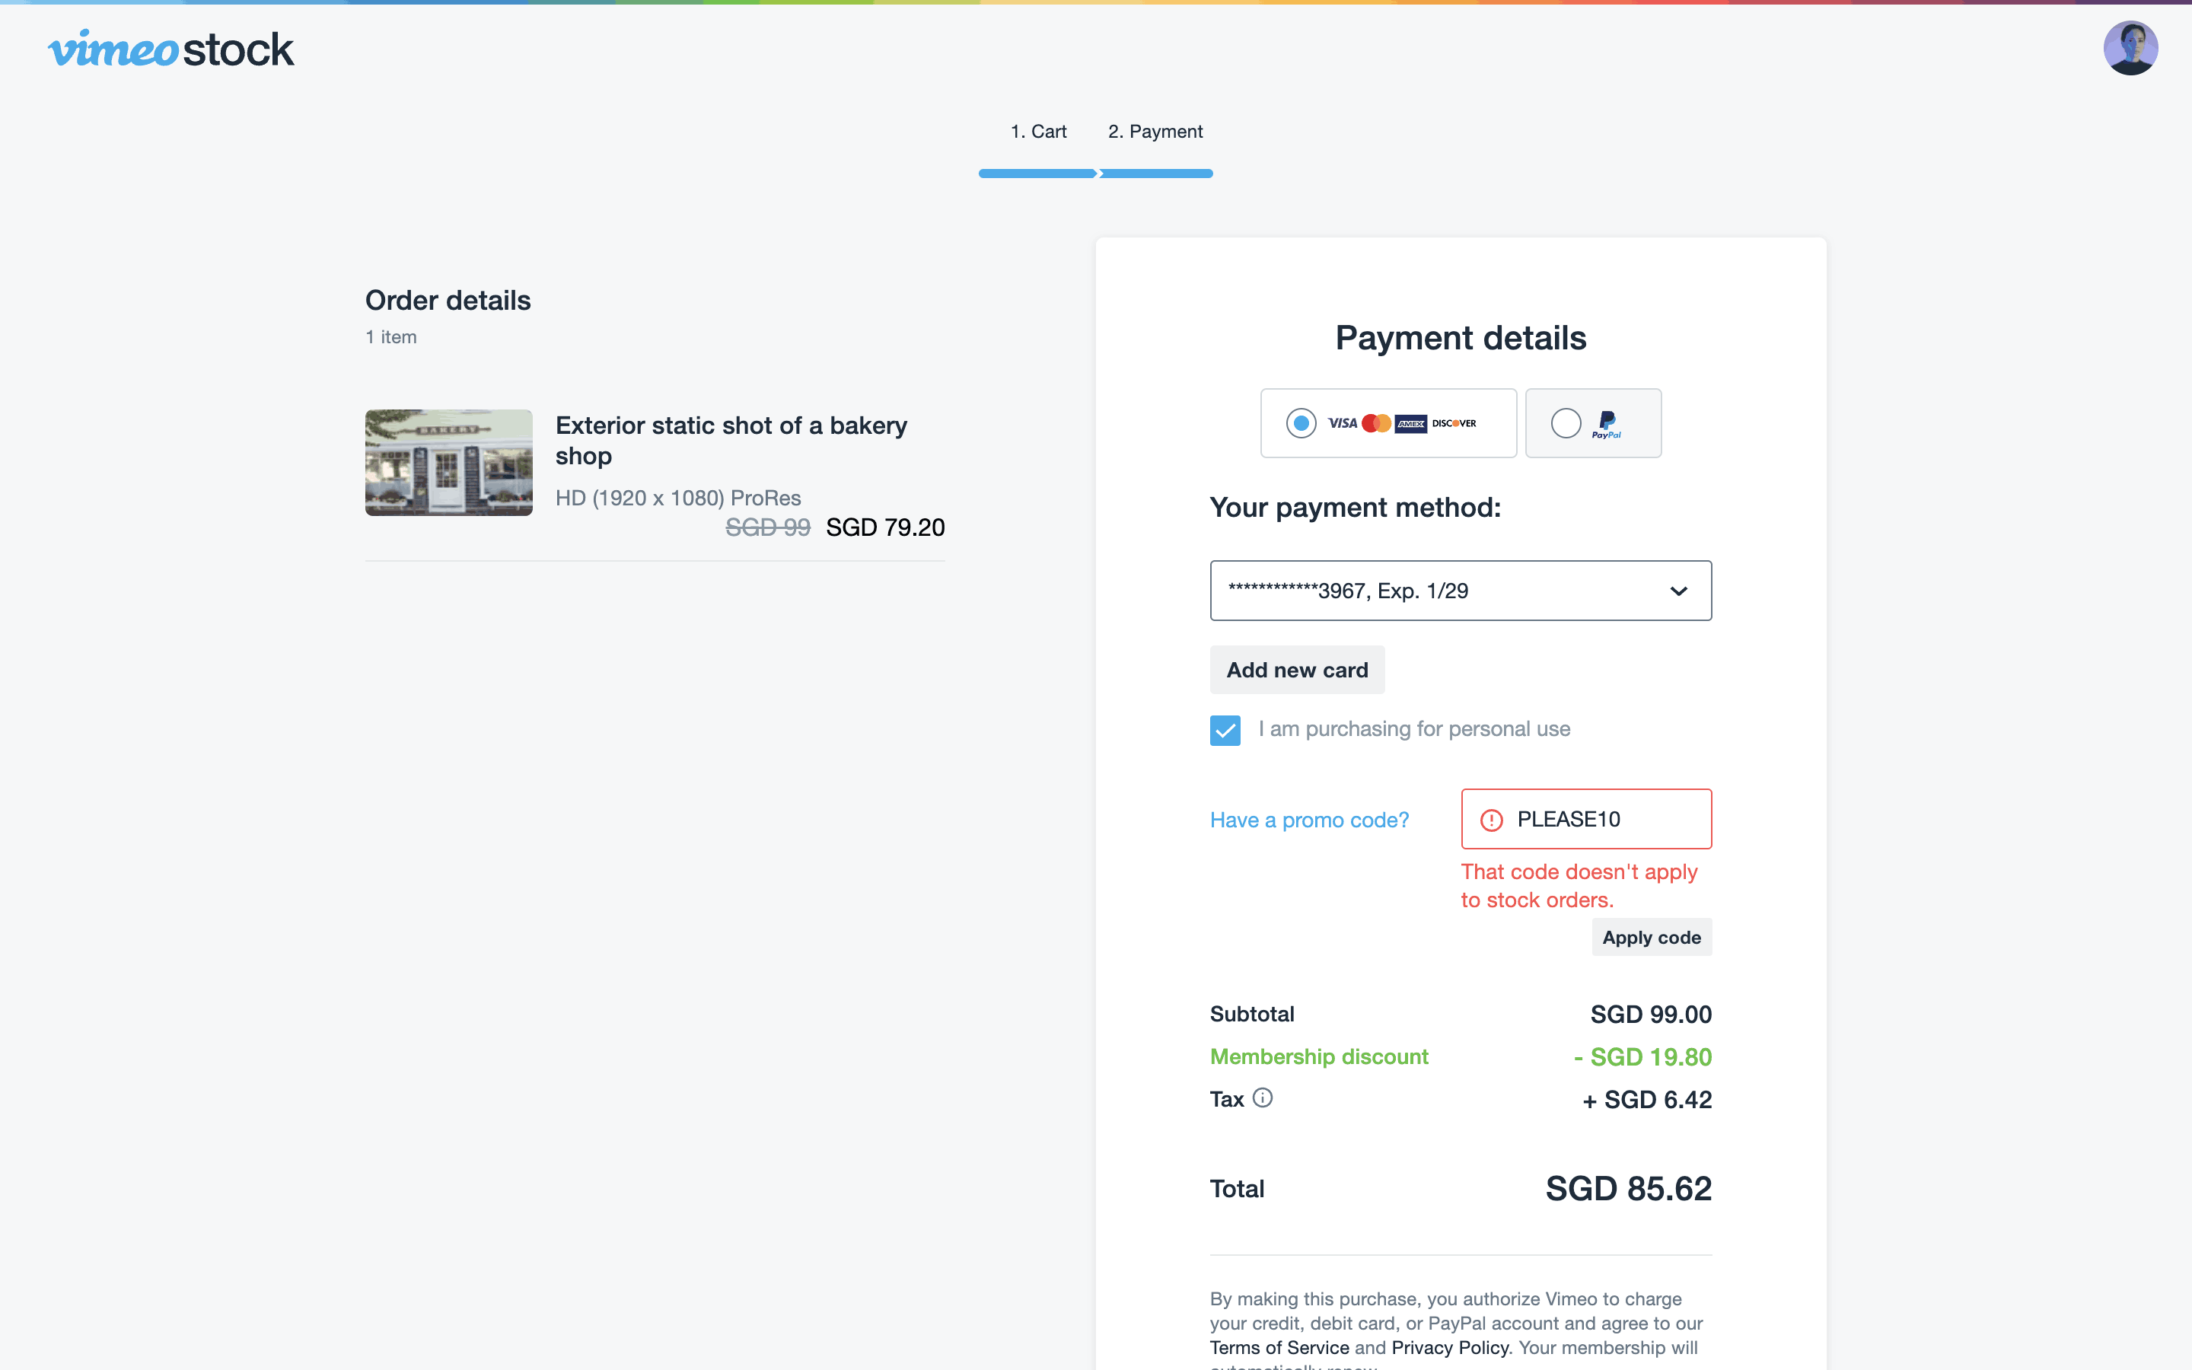Viewport: 2192px width, 1370px height.
Task: Click the blue Cart progress bar segment
Action: tap(1037, 173)
